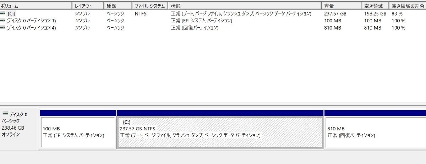Sort by the ボリューム column header
426x164 pixels.
coord(36,6)
